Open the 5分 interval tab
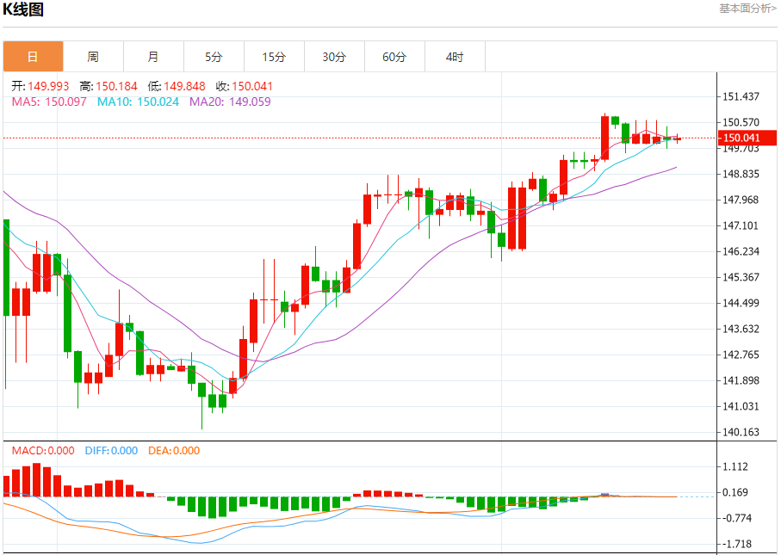Viewport: 781px width, 555px height. pos(214,57)
